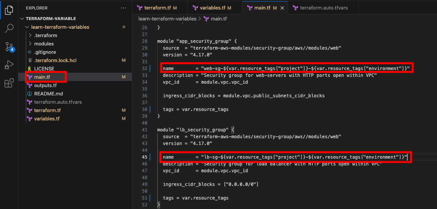Click the lb-sg name assignment line
This screenshot has height=209, width=437.
[x=285, y=157]
